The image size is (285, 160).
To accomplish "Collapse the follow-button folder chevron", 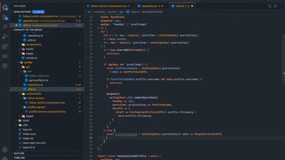I will tap(21, 98).
